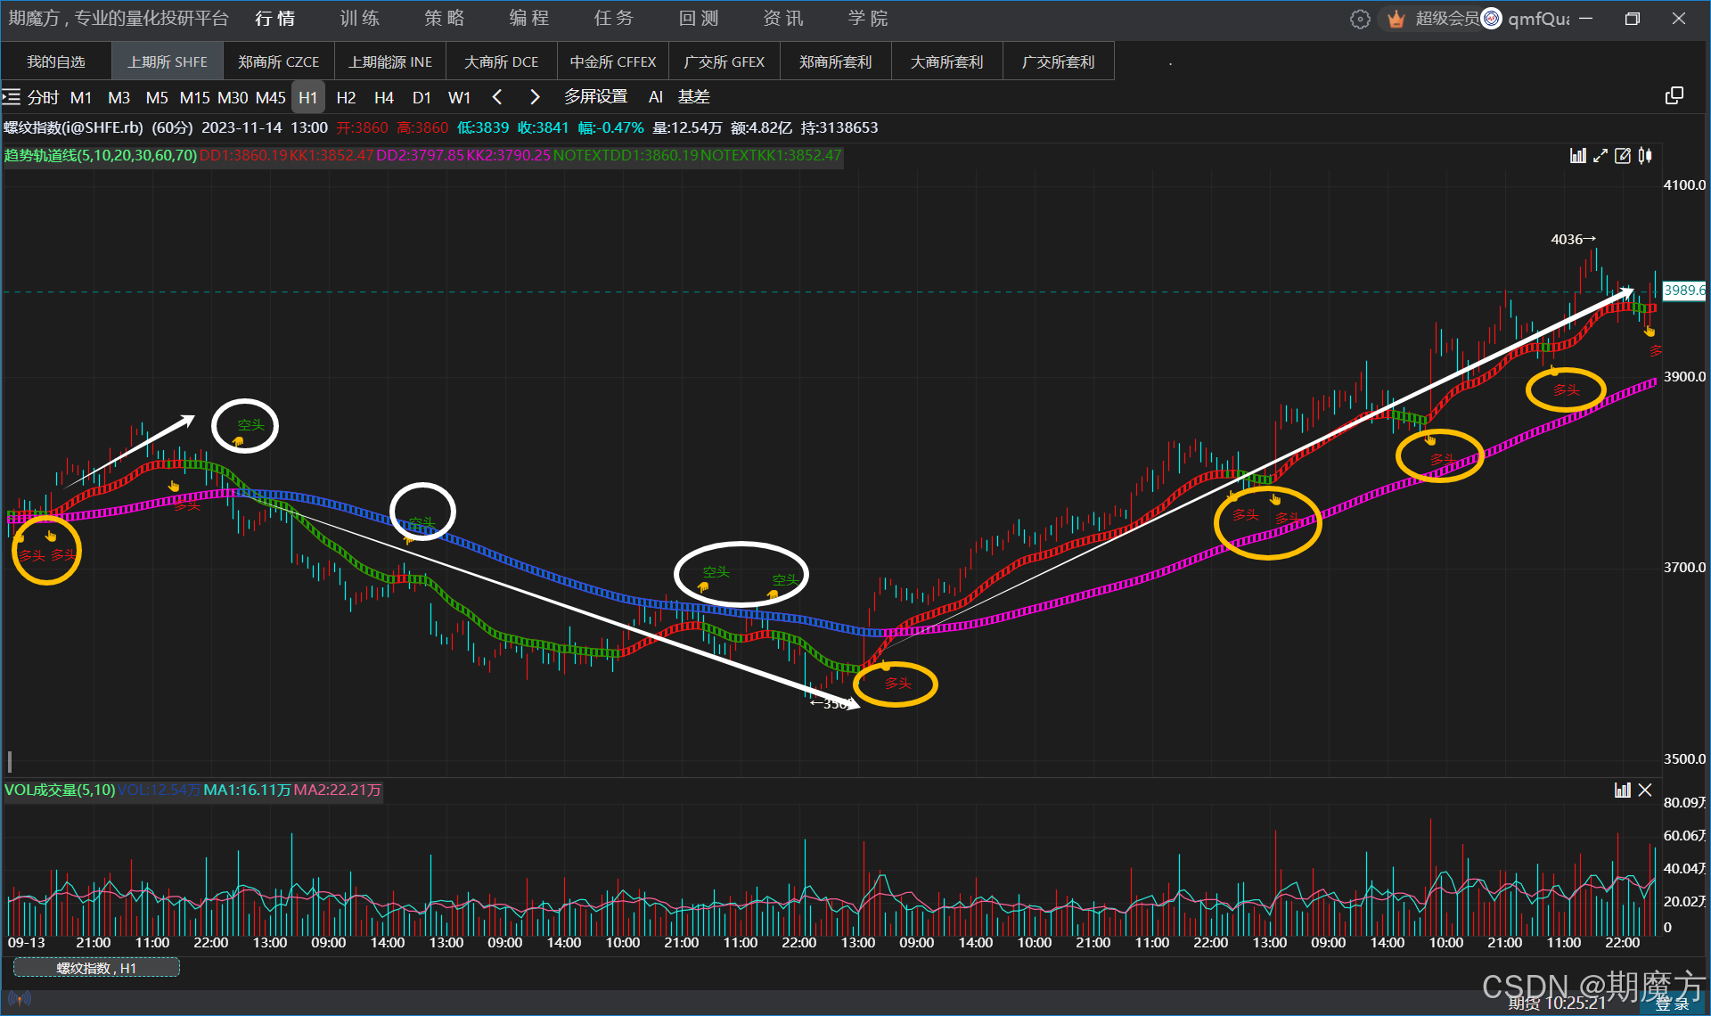Click the pop-out window icon

coord(1674,96)
